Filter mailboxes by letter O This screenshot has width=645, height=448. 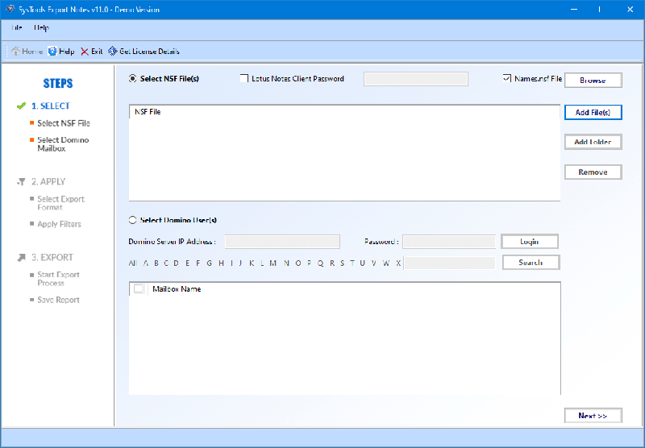298,263
